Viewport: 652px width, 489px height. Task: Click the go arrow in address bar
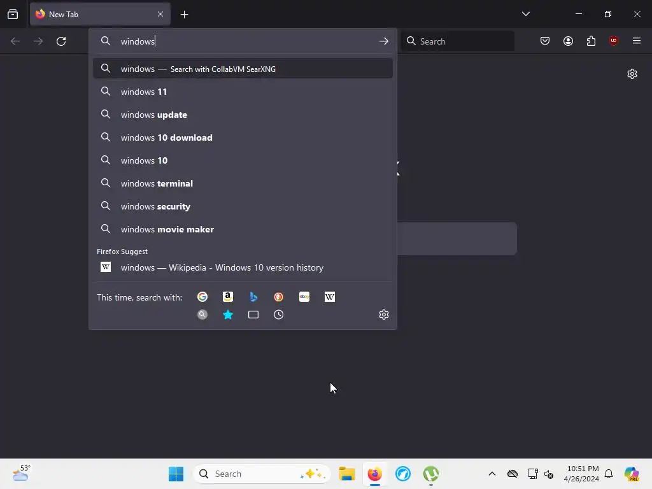384,41
